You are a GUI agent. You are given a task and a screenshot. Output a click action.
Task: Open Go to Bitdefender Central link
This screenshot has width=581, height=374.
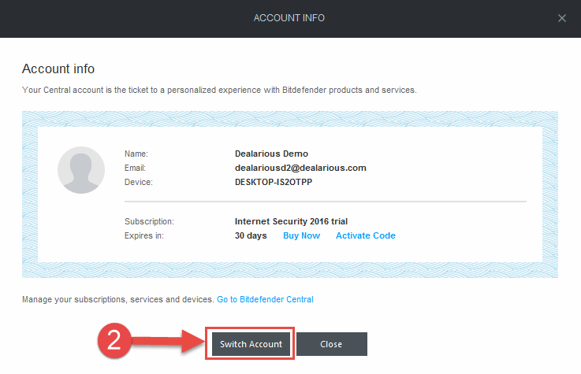tap(265, 299)
